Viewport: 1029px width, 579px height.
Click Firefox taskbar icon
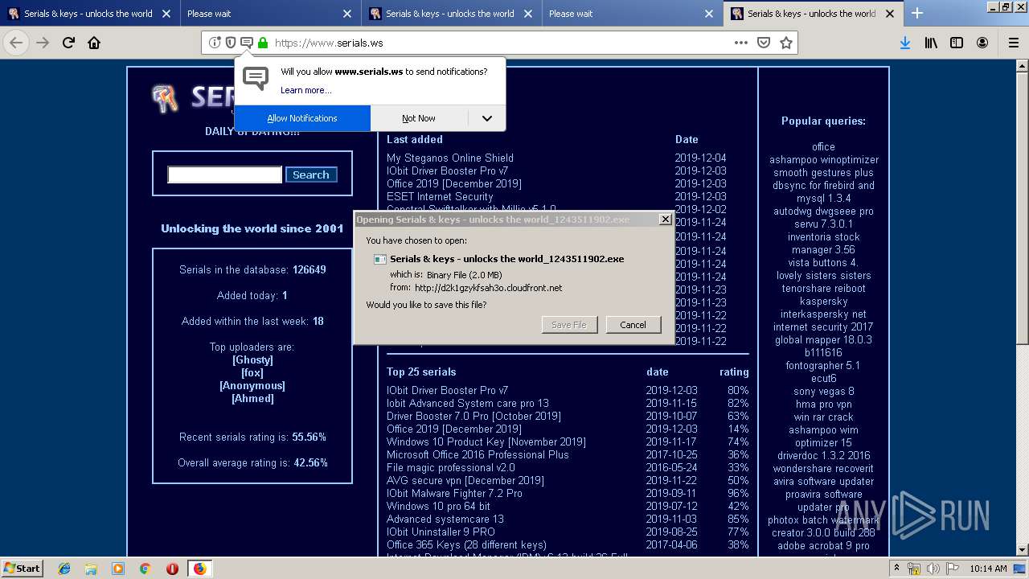pos(199,568)
